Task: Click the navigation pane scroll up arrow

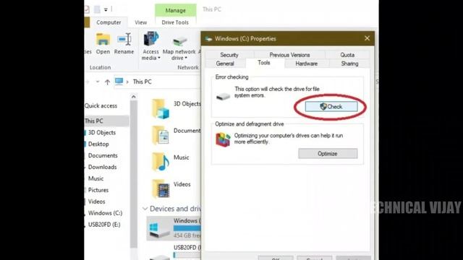Action: (x=133, y=97)
